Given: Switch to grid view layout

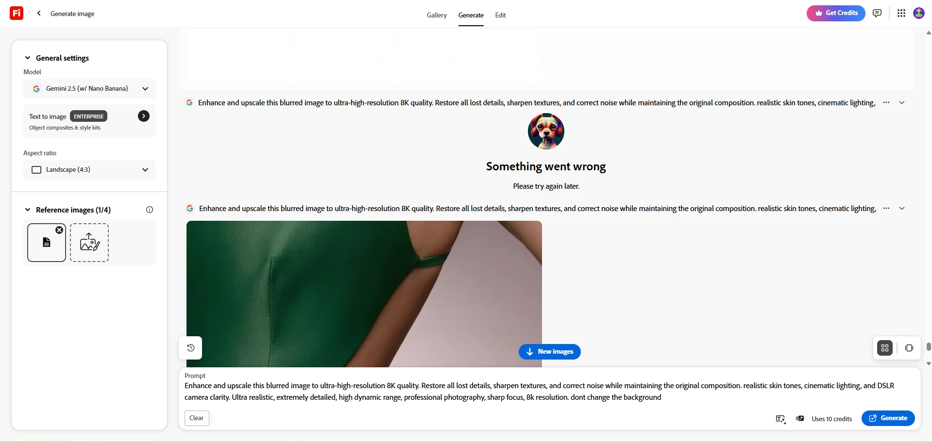Looking at the screenshot, I should [884, 348].
